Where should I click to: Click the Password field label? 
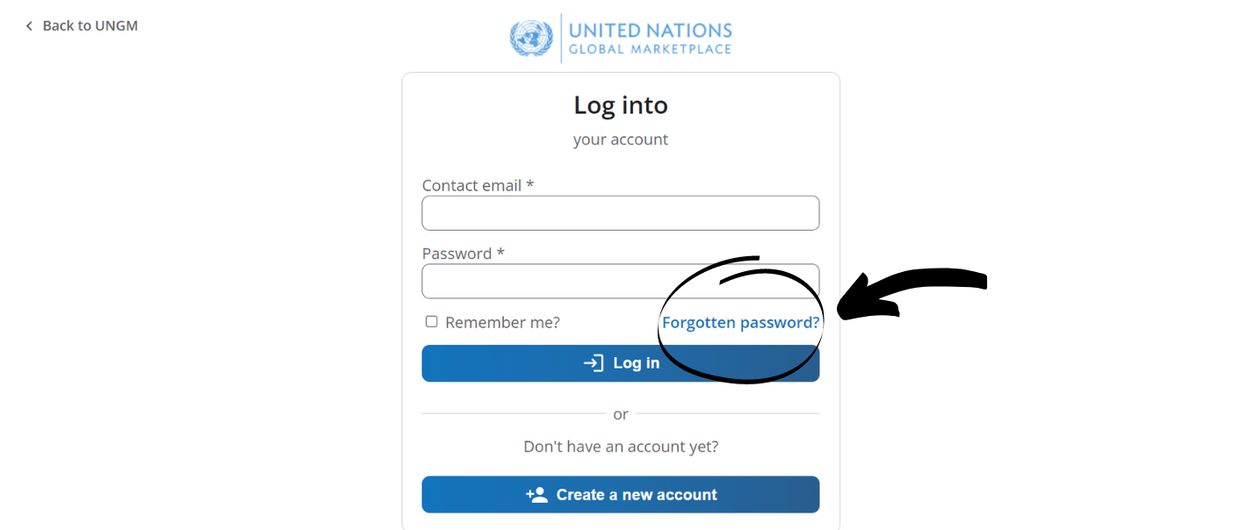point(463,254)
